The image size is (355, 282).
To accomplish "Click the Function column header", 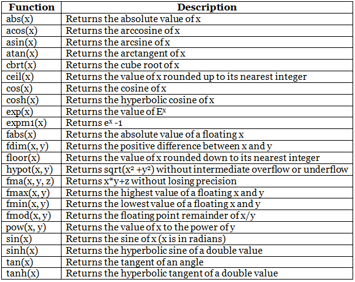I will [x=31, y=7].
